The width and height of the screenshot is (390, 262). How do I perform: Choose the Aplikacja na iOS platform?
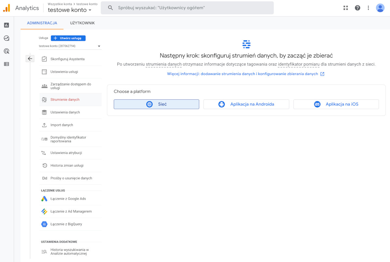(x=336, y=104)
